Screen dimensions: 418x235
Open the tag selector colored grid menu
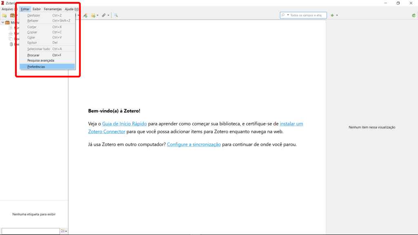coord(64,231)
